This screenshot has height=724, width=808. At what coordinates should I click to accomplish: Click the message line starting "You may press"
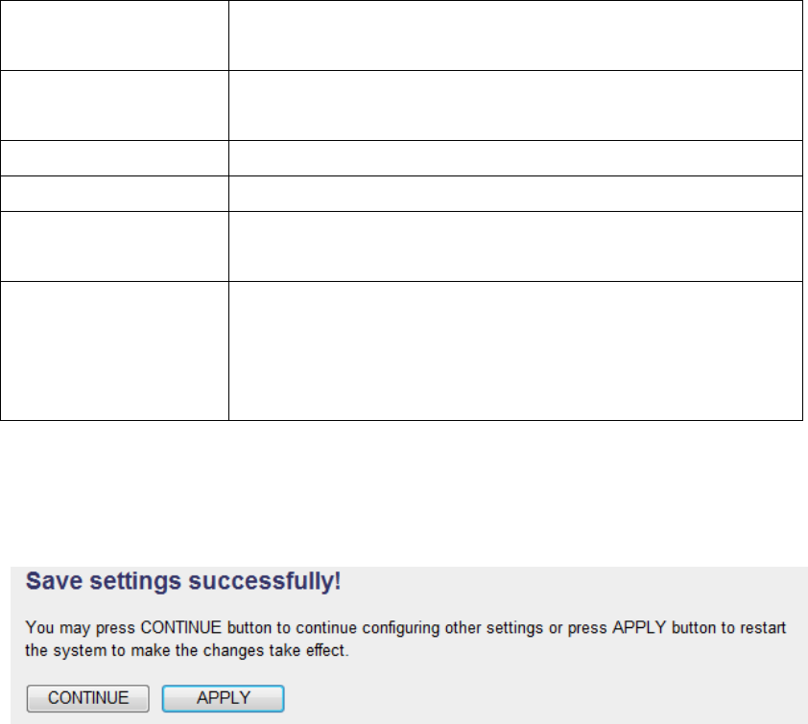403,626
